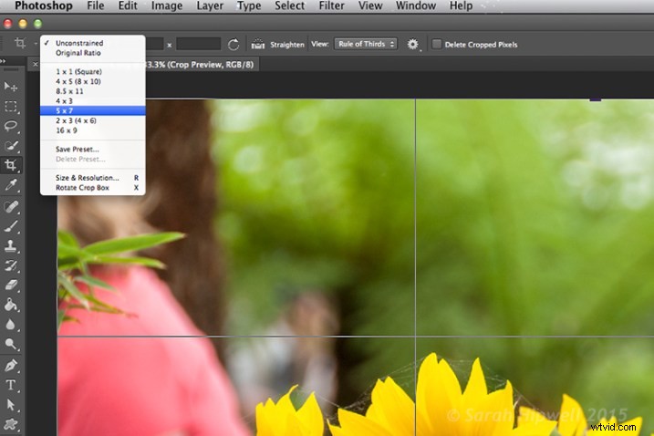
Task: Open the Photoshop application menu
Action: [44, 5]
